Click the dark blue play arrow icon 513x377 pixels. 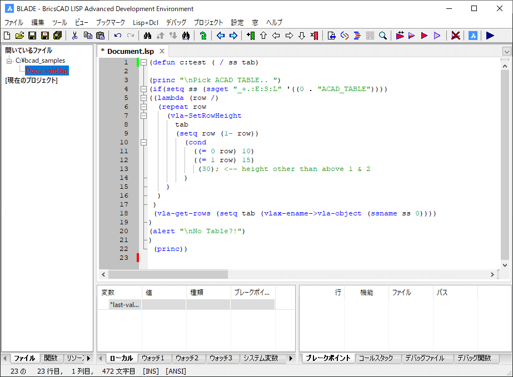pyautogui.click(x=490, y=36)
